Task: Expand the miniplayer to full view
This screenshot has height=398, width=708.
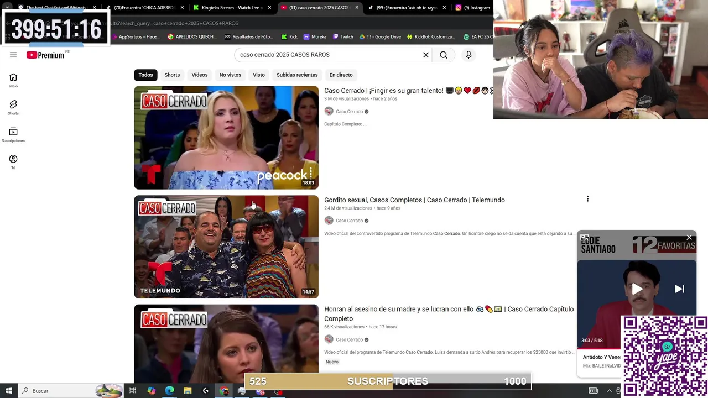Action: point(585,238)
